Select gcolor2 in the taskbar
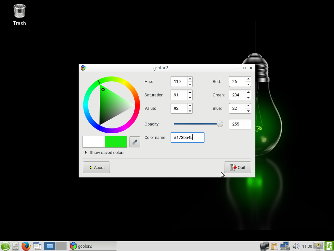334x251 pixels. (93, 246)
